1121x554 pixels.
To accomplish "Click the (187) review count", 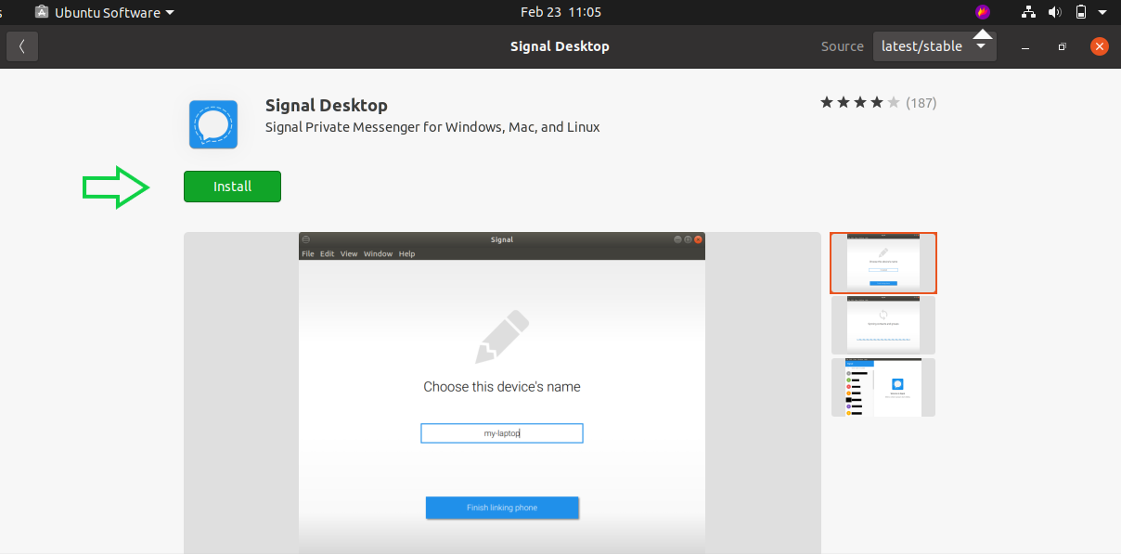I will pos(921,103).
